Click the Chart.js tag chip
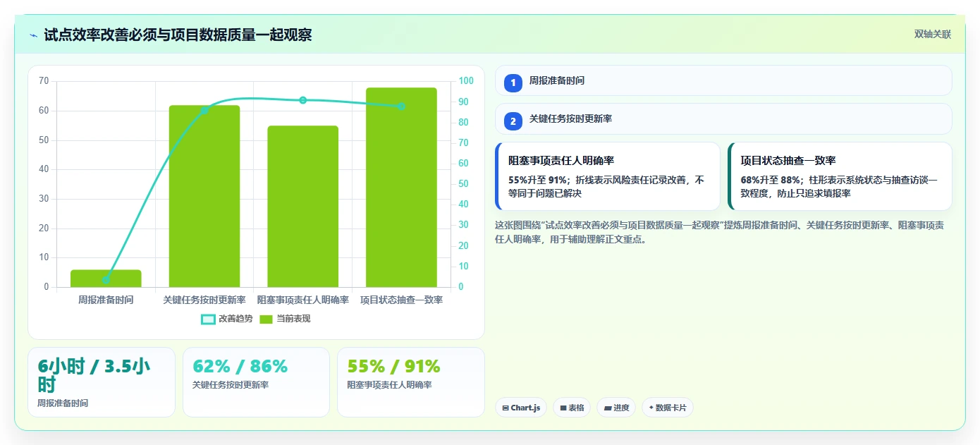The width and height of the screenshot is (980, 445). click(x=521, y=408)
